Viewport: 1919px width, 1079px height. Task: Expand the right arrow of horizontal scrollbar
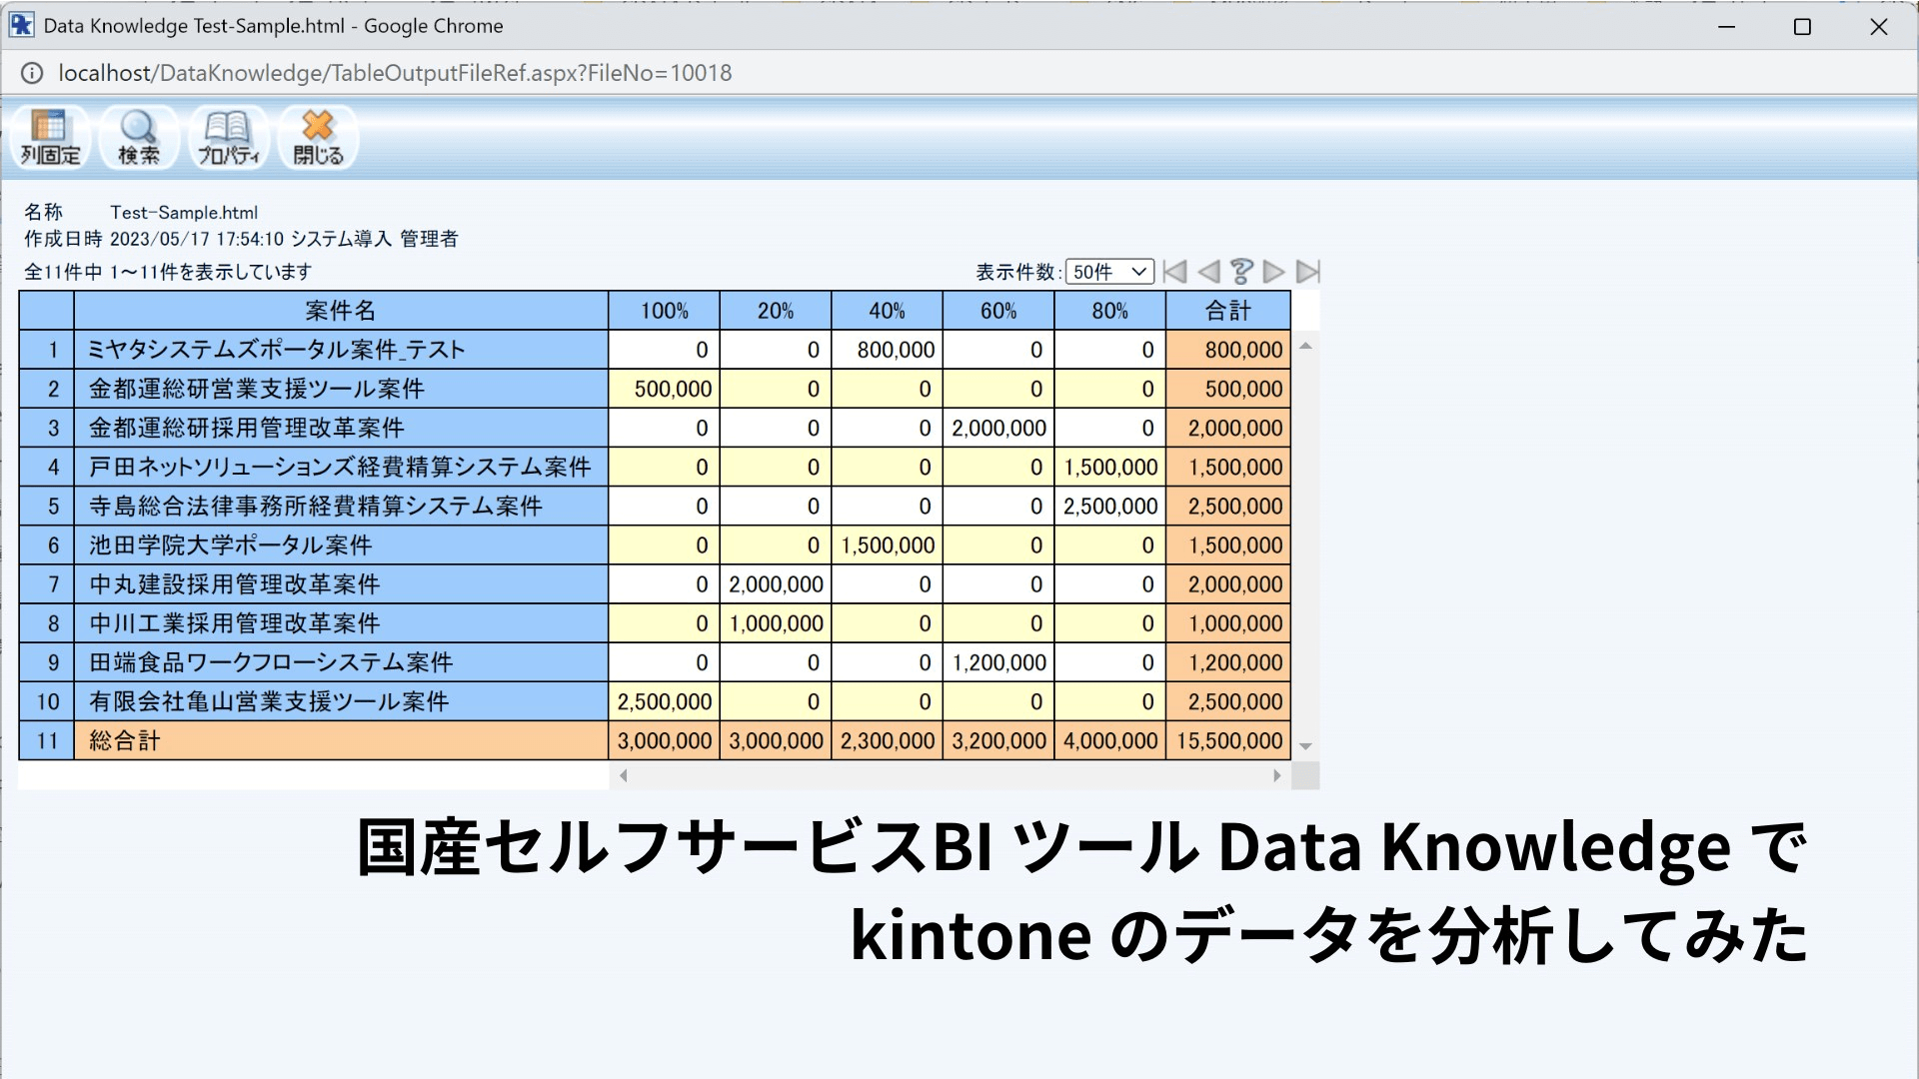click(1276, 775)
